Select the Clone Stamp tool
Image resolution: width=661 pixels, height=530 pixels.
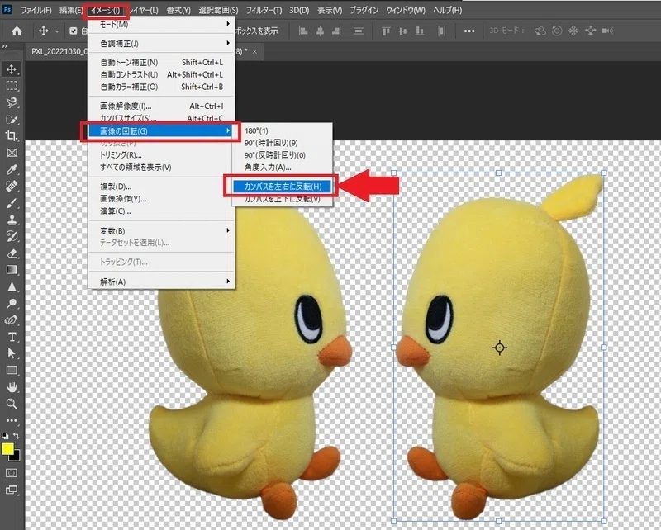click(12, 220)
